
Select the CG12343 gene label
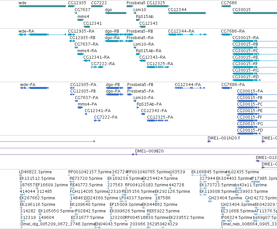click(148, 23)
